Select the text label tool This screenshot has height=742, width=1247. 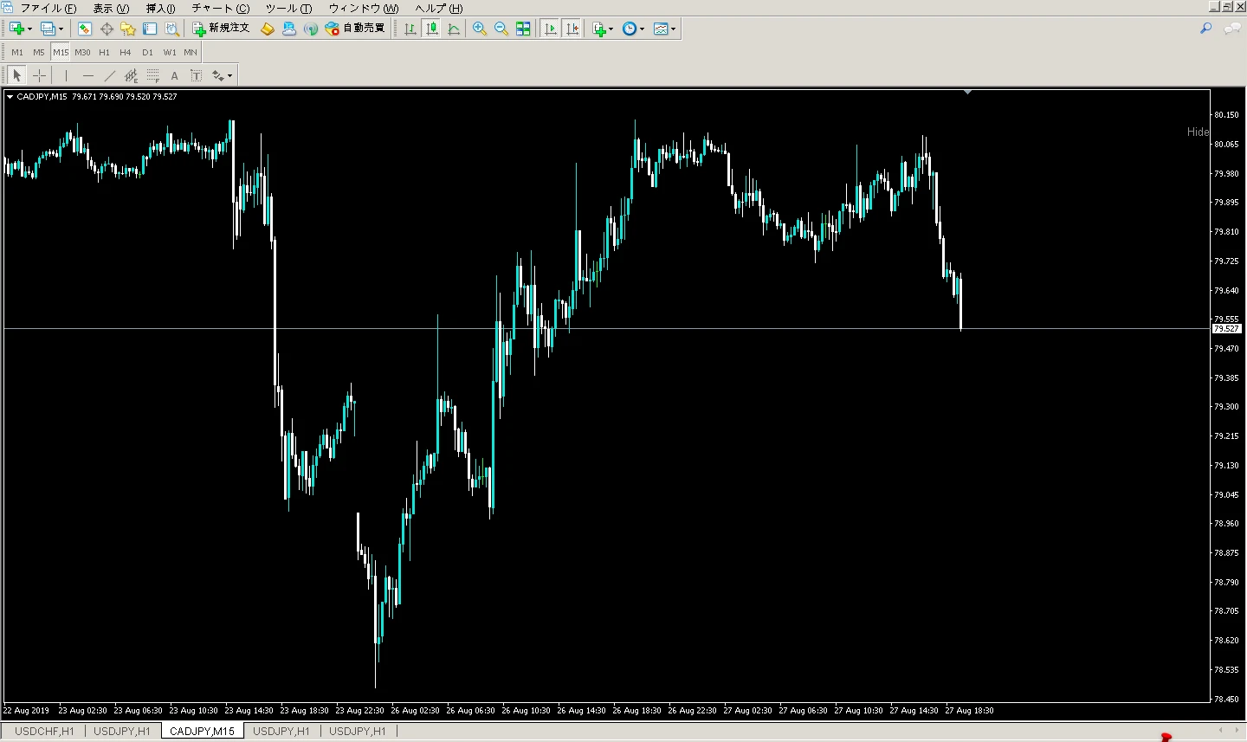point(174,76)
